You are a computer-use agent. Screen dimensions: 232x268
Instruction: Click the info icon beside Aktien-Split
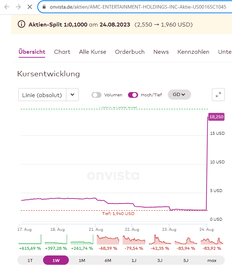[22, 24]
